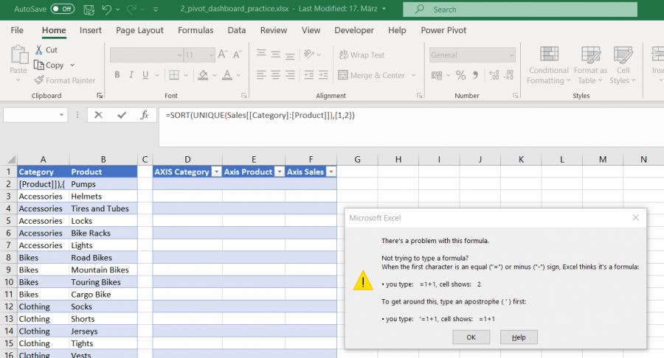Click the Middle Align icon

276,54
